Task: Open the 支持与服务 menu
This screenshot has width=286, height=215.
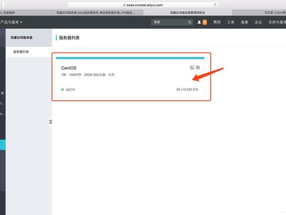Action: (x=277, y=22)
